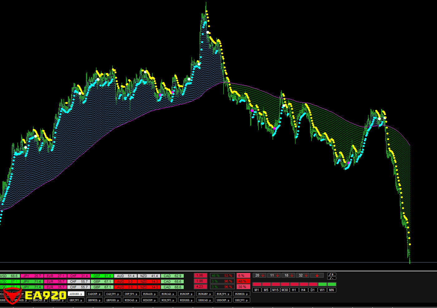Image resolution: width=437 pixels, height=308 pixels.
Task: Click the red down arrow beside 32
Action: coord(306,275)
